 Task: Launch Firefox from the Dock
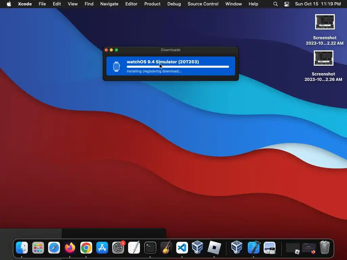70,247
